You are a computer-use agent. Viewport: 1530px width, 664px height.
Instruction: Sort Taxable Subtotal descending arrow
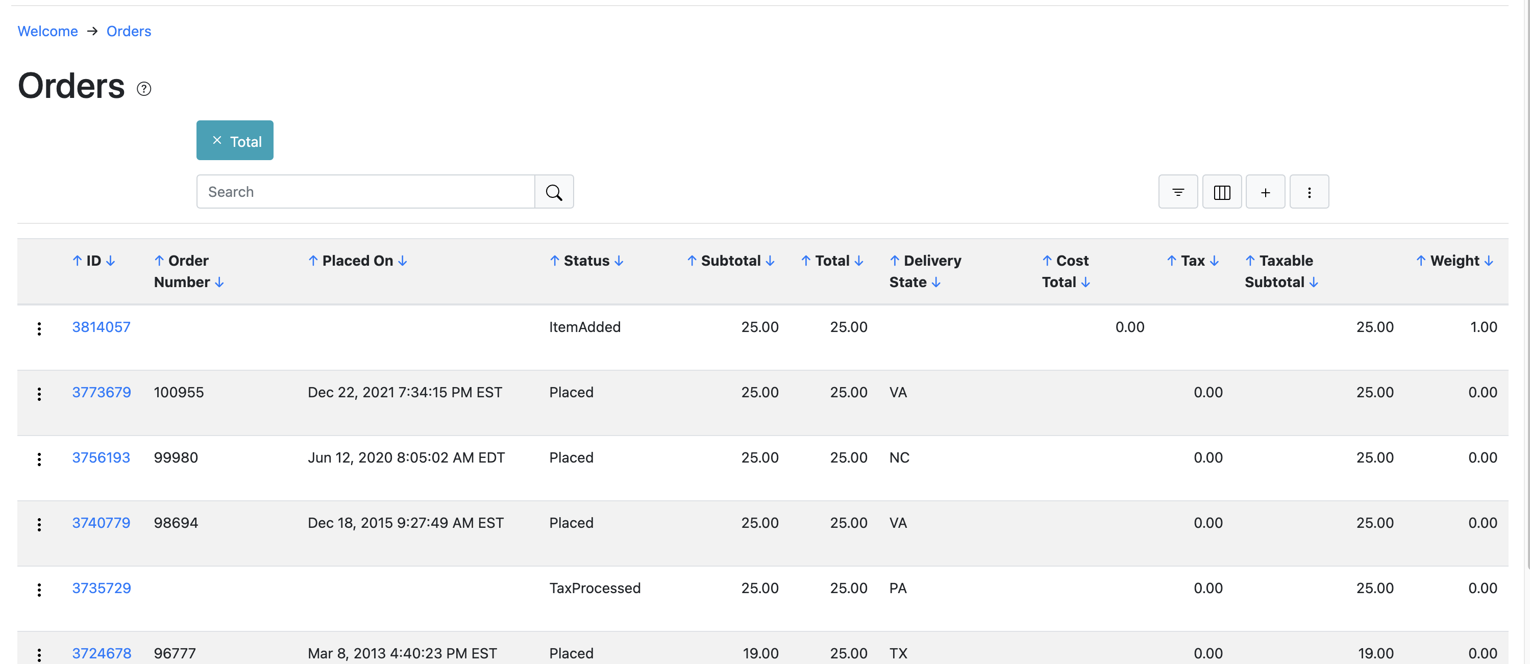click(x=1314, y=283)
